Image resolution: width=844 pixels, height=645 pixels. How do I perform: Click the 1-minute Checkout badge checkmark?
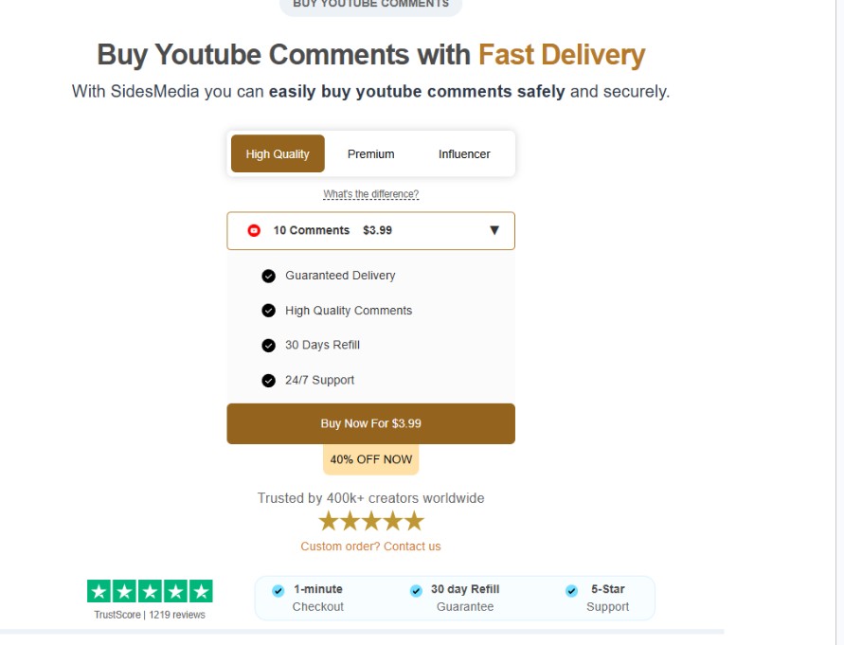pyautogui.click(x=278, y=591)
